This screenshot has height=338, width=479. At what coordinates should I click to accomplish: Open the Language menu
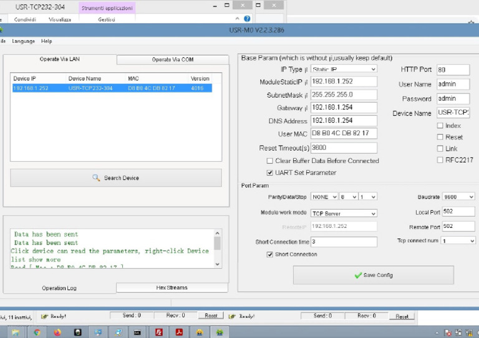click(24, 41)
